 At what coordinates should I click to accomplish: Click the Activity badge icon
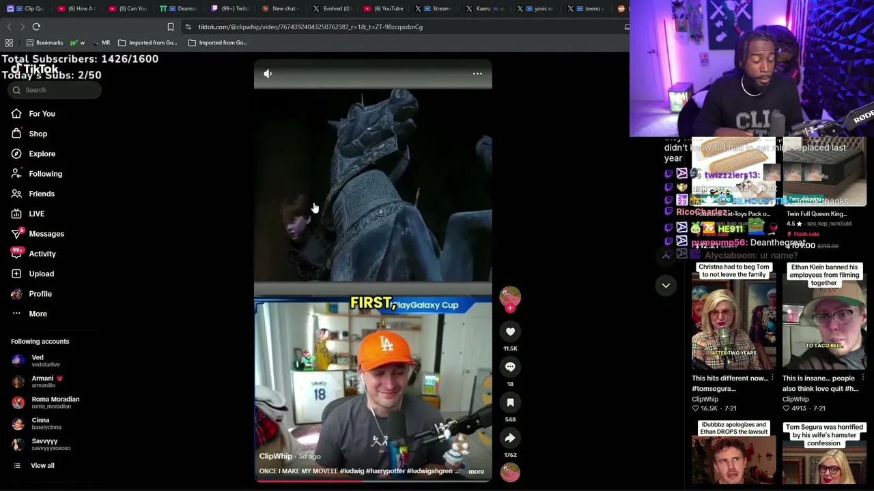point(16,254)
